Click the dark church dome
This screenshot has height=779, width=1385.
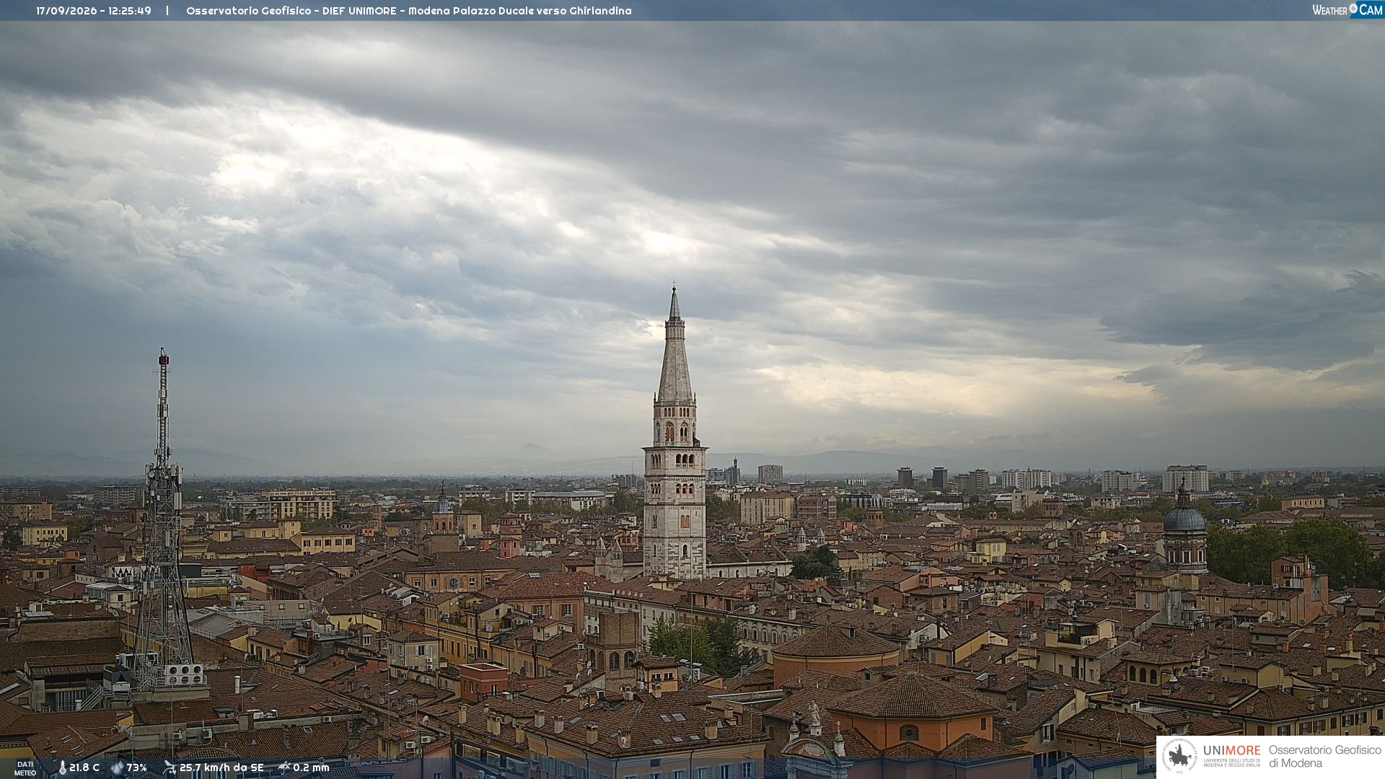pos(1184,519)
